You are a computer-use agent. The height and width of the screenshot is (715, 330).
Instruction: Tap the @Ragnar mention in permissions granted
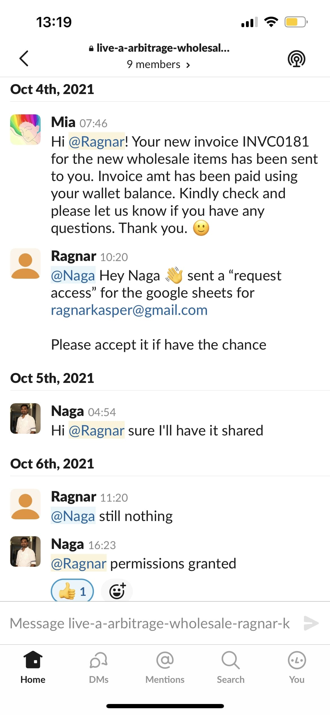coord(78,564)
